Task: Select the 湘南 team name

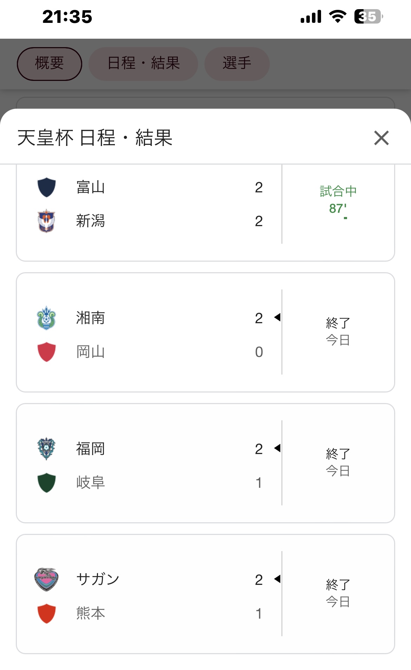Action: coord(91,318)
